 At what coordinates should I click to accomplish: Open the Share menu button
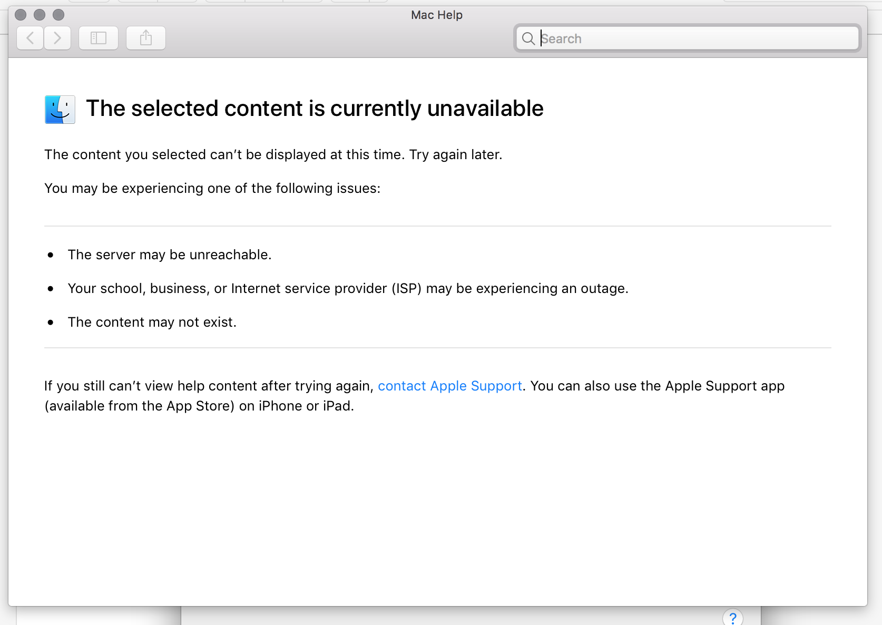146,38
